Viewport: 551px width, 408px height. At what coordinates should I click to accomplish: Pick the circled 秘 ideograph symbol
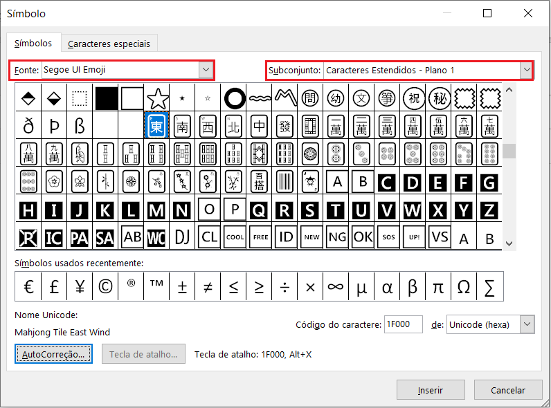point(439,98)
